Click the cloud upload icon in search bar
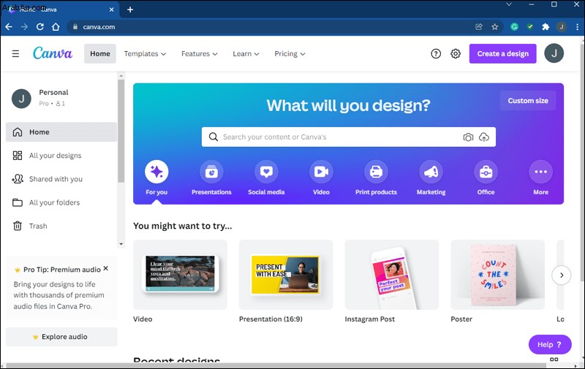Viewport: 585px width, 369px height. (x=484, y=137)
